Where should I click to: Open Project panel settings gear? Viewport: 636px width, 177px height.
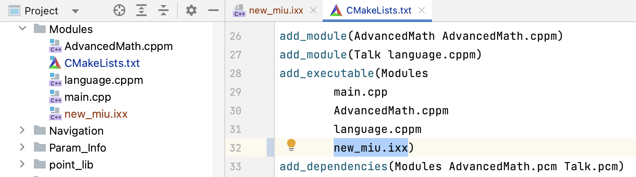click(x=191, y=11)
